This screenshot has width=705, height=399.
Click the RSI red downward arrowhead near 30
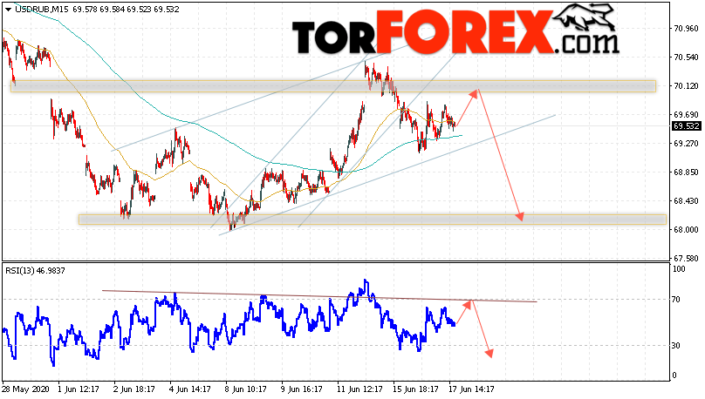[x=489, y=353]
